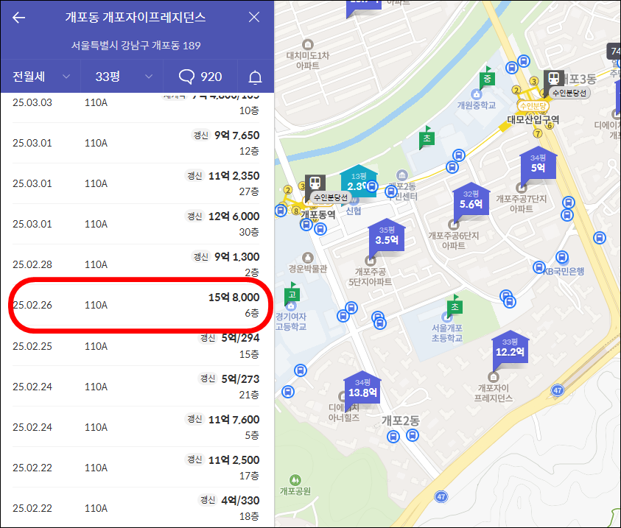Viewport: 621px width, 528px height.
Task: Click the 신협 map label
Action: pyautogui.click(x=354, y=211)
